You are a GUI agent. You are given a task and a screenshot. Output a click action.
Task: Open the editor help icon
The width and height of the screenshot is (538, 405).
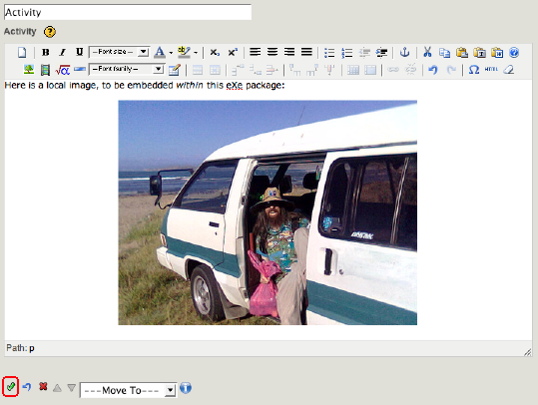(x=514, y=53)
